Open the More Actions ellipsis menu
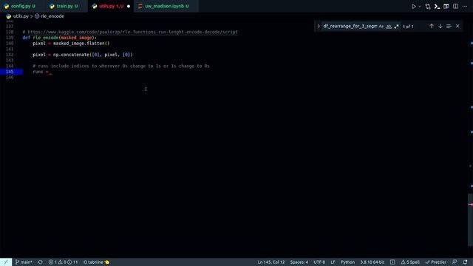Image resolution: width=473 pixels, height=266 pixels. (x=465, y=7)
